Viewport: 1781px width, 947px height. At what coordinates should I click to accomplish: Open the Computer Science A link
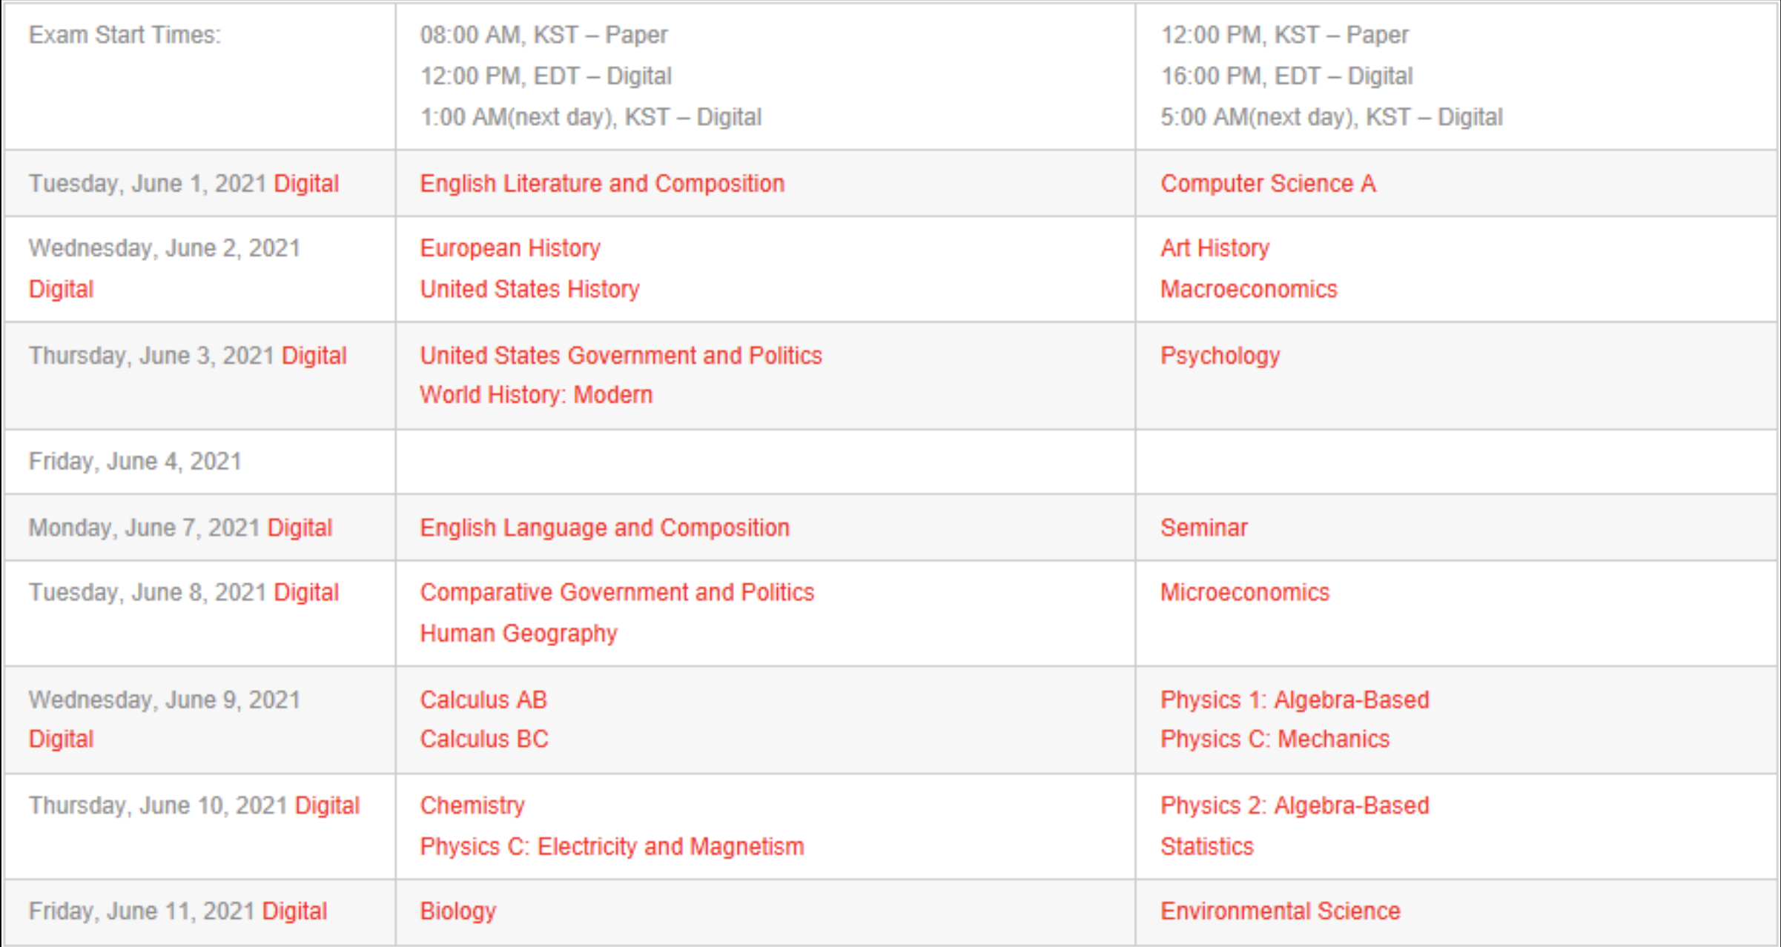click(1268, 183)
